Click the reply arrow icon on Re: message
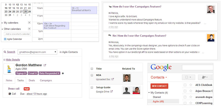Viewport: 222px width, 106px height. (110, 36)
